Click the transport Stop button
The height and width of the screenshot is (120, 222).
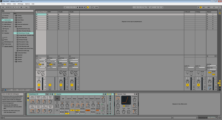click(80, 7)
